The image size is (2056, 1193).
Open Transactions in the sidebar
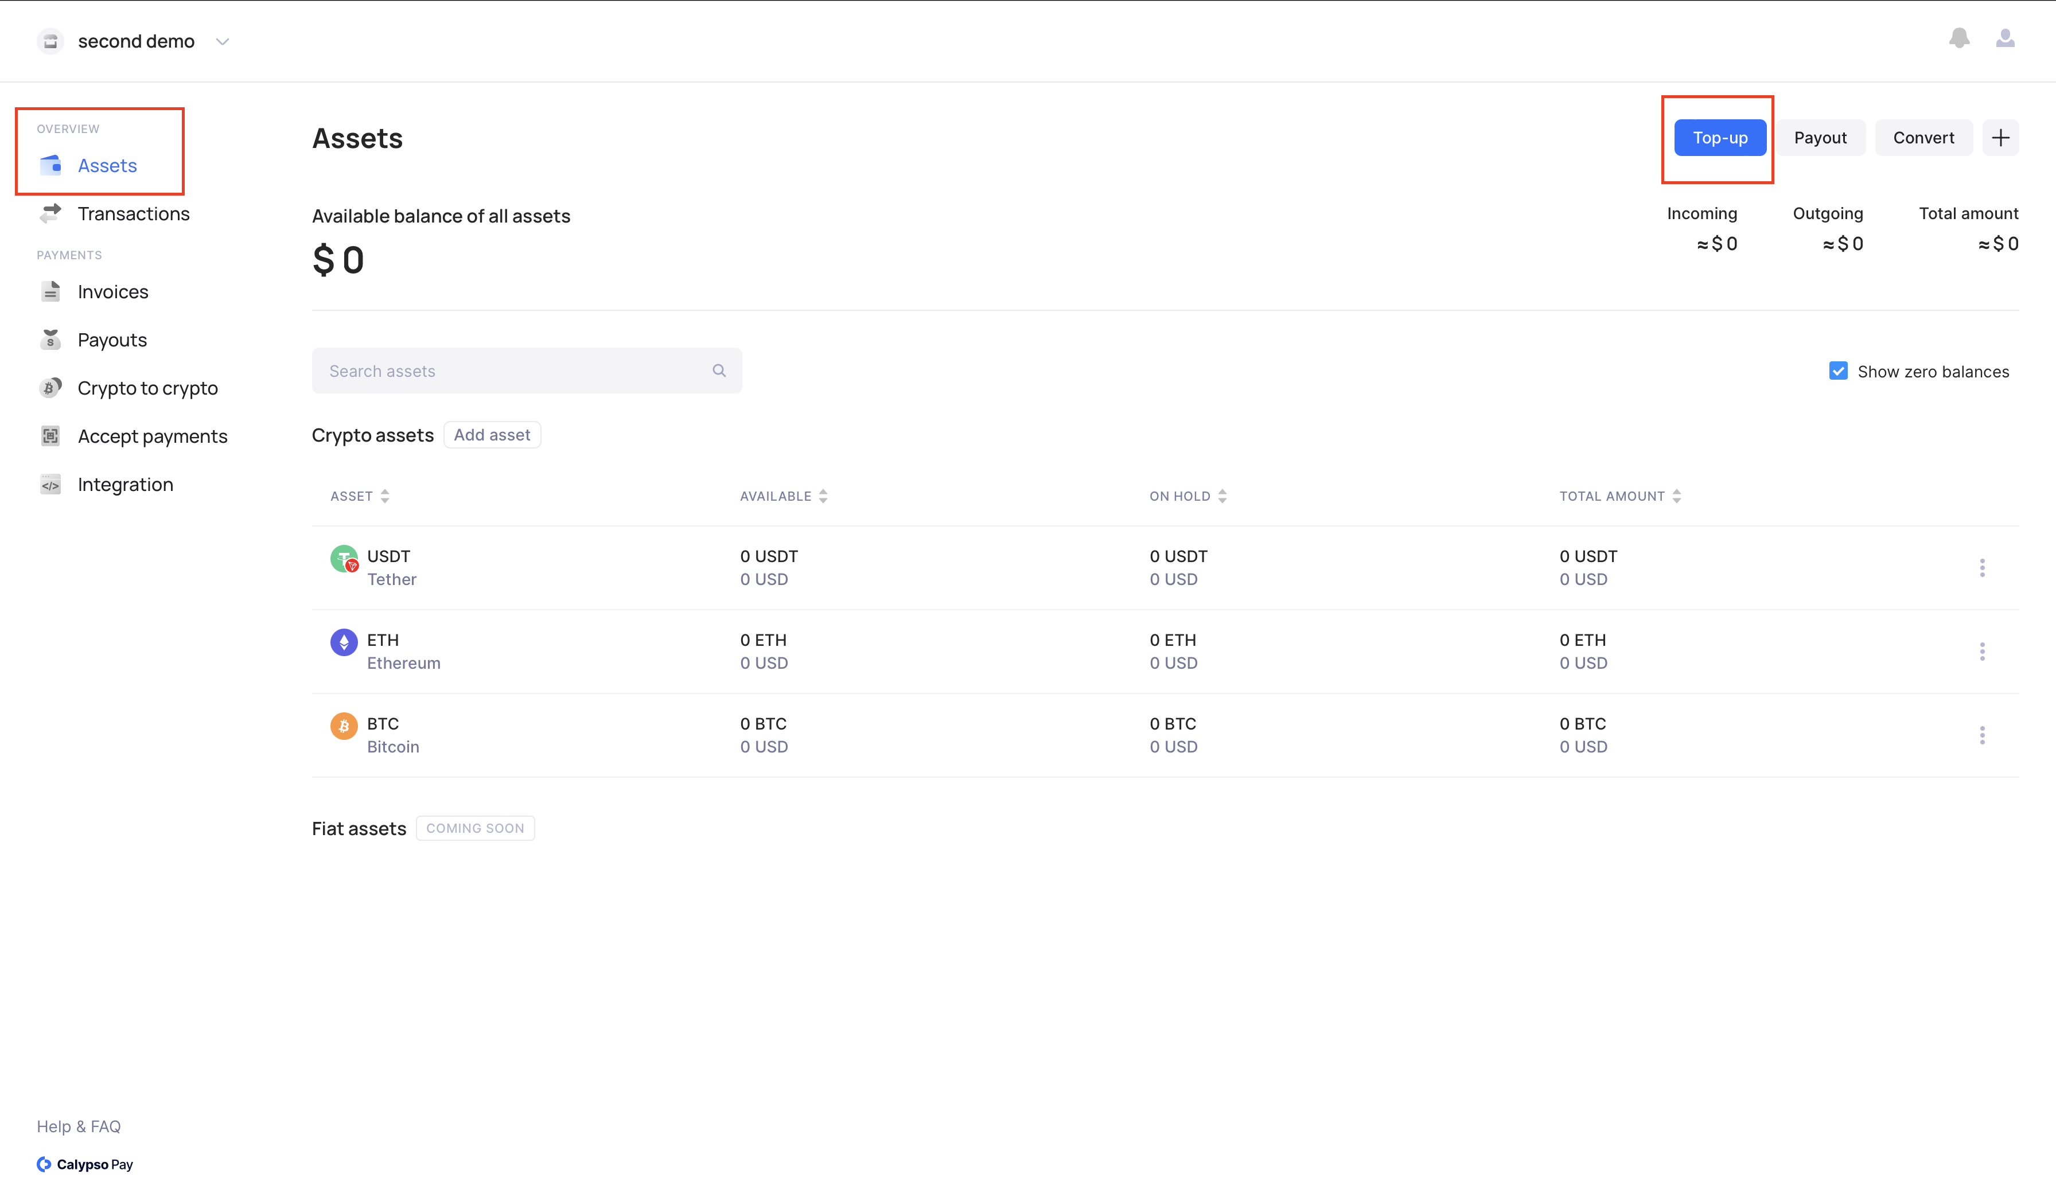pos(133,214)
